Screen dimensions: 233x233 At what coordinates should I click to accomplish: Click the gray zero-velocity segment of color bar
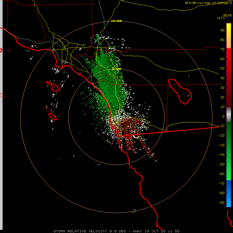[229, 115]
